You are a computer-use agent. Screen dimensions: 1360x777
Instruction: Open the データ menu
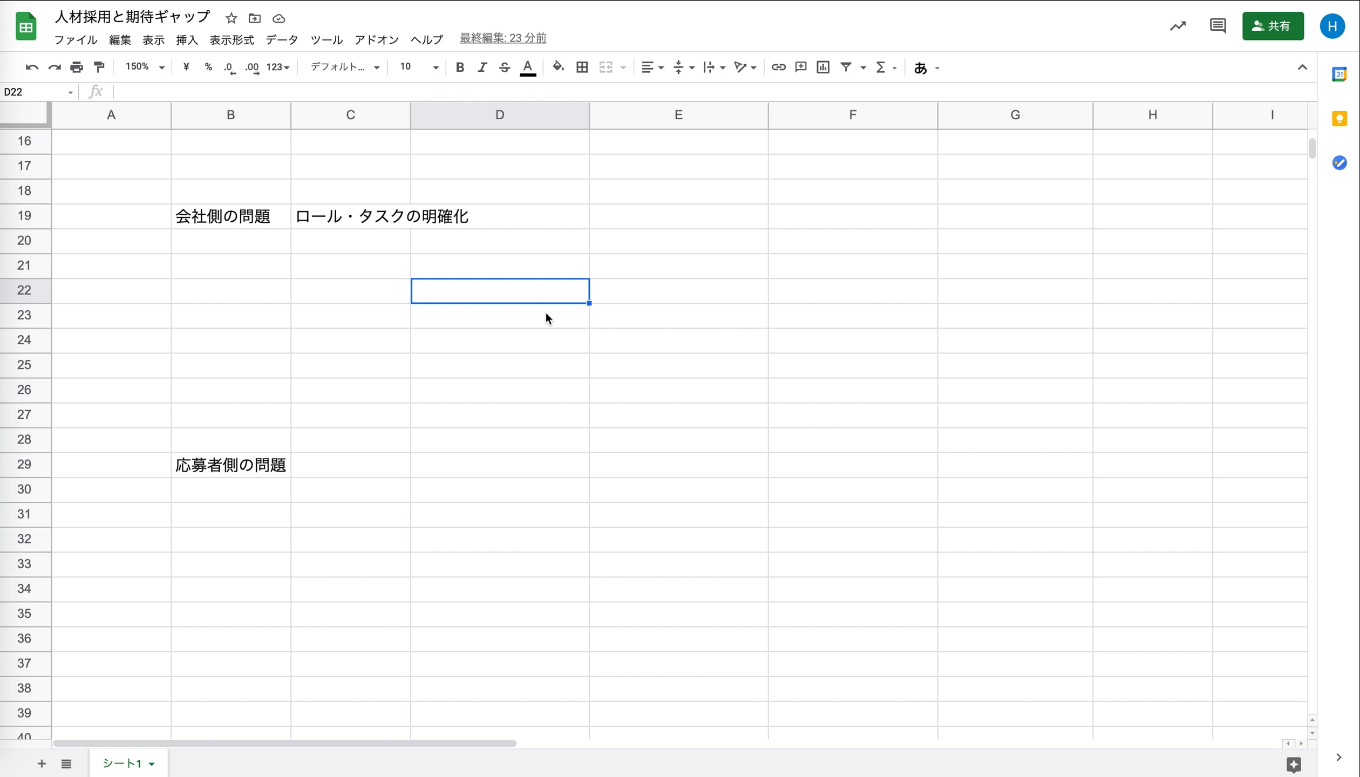(x=281, y=39)
